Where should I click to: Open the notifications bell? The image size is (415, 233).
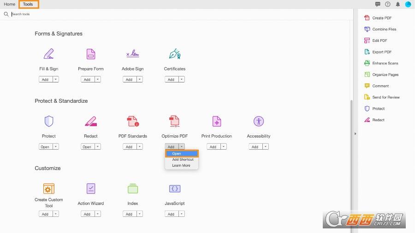pos(398,4)
